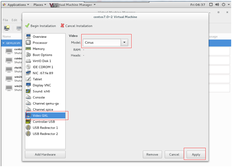Select Video QXL in hardware list
Viewport: 232px width, 167px height.
point(45,116)
